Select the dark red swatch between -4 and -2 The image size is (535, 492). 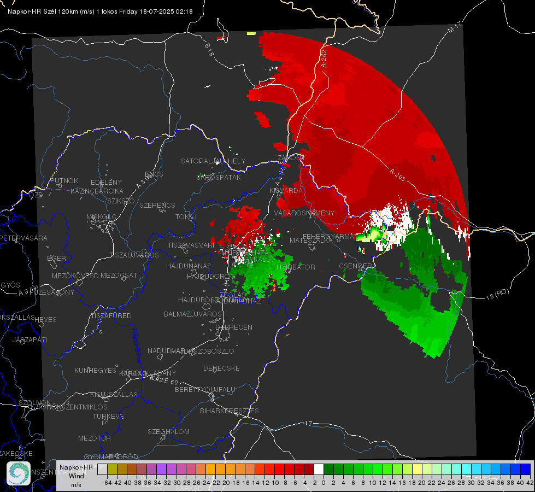coord(309,469)
